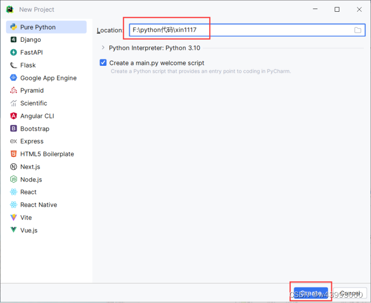Click the Django project icon
Screen dimensions: 371x303
[x=13, y=40]
